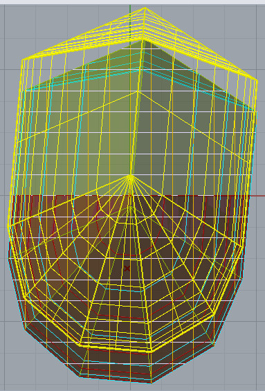Select the inner yellow vertex above center
The width and height of the screenshot is (265, 391).
tap(138, 91)
